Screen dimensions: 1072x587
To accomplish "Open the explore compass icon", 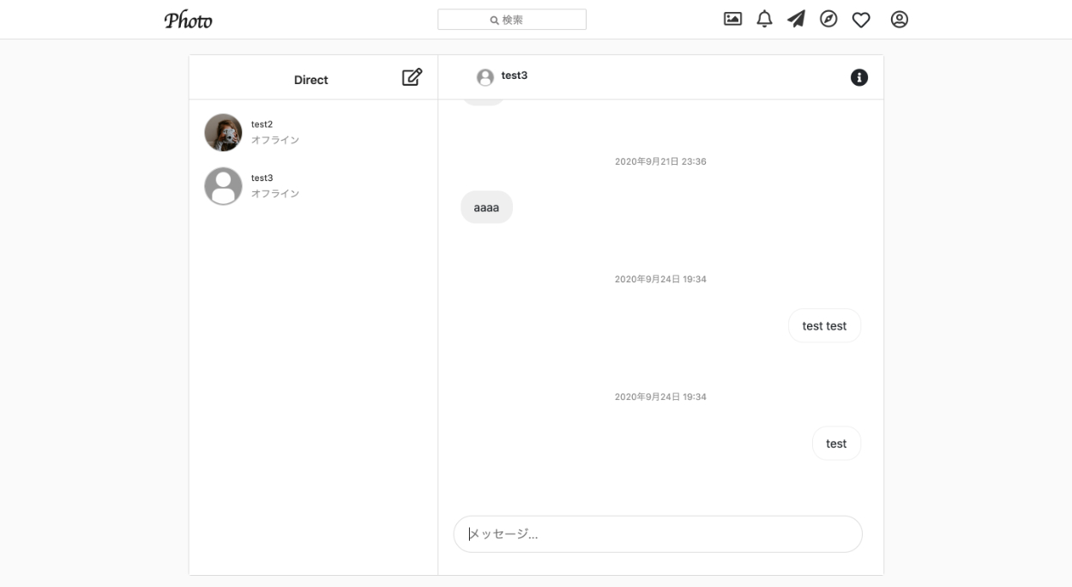I will coord(828,19).
